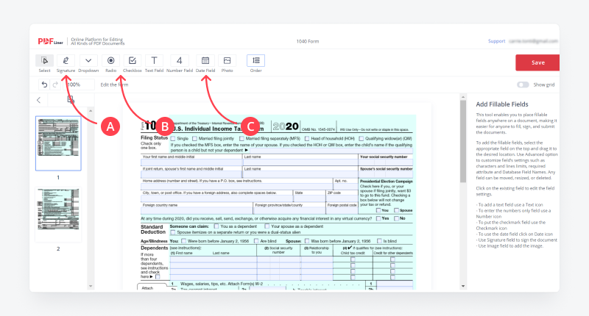Check Head of household (HOH) box
This screenshot has height=316, width=589.
click(307, 139)
